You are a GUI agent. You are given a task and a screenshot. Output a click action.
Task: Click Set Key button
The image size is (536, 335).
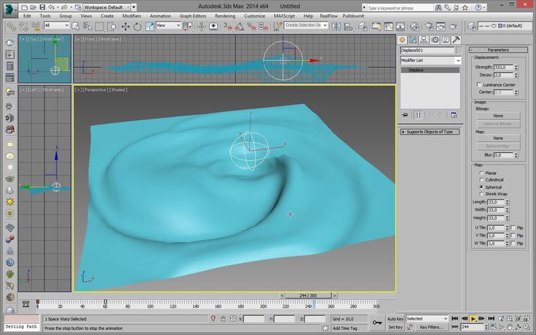coord(395,327)
